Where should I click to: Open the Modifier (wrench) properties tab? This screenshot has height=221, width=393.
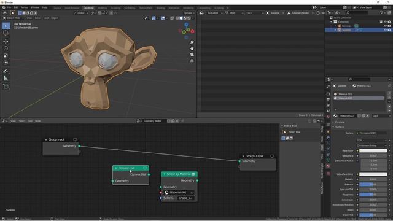click(328, 138)
